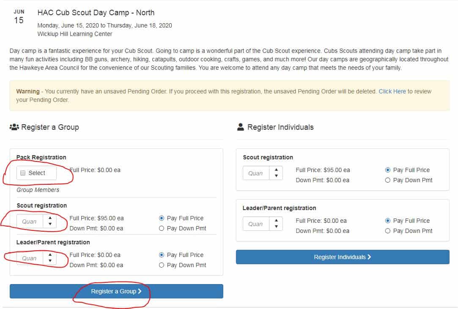The height and width of the screenshot is (309, 458).
Task: Select Pay Full Price for group Scout registration
Action: click(161, 218)
